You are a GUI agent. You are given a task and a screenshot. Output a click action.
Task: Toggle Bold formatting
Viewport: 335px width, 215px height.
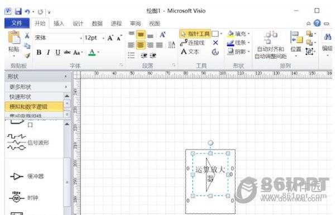pyautogui.click(x=39, y=52)
